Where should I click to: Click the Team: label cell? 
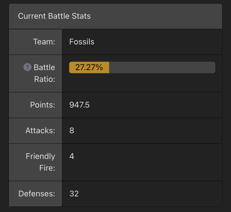[35, 42]
